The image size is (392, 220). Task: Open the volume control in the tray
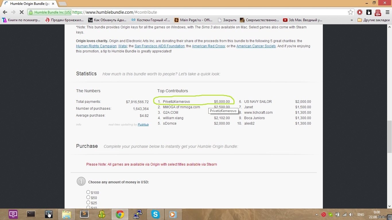pos(351,215)
